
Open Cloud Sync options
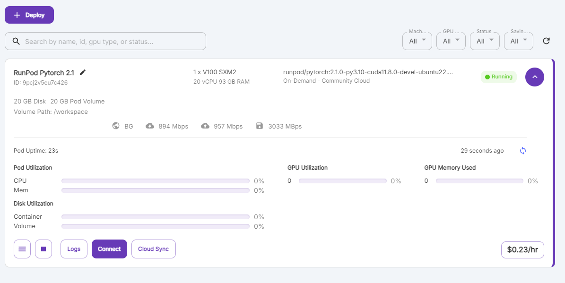pyautogui.click(x=153, y=249)
